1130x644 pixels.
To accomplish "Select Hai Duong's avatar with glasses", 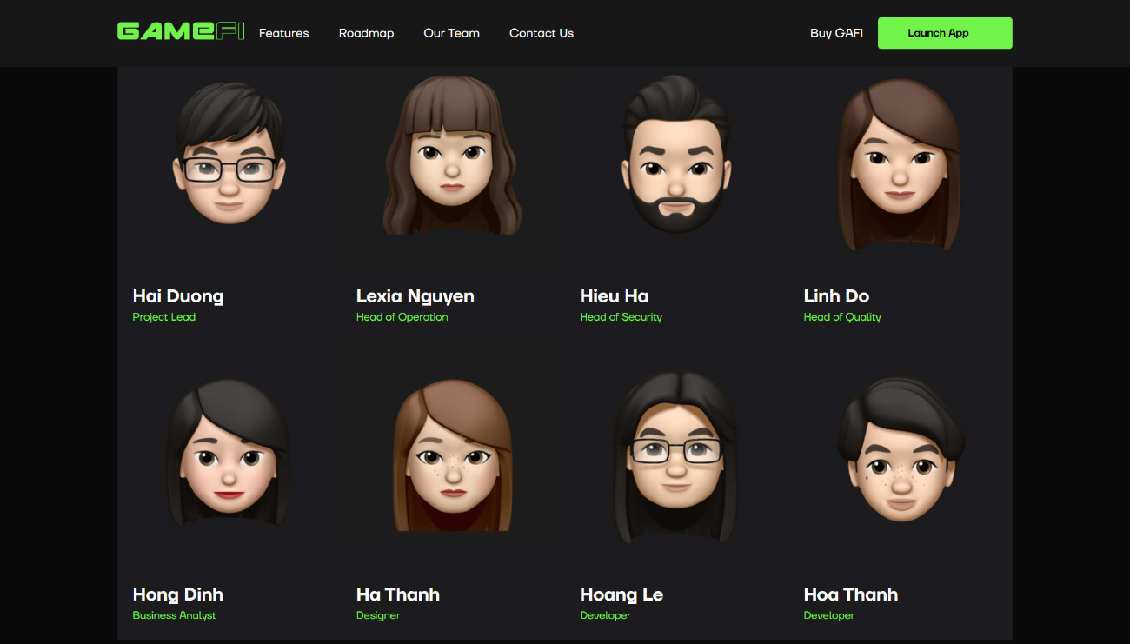I will click(x=229, y=155).
